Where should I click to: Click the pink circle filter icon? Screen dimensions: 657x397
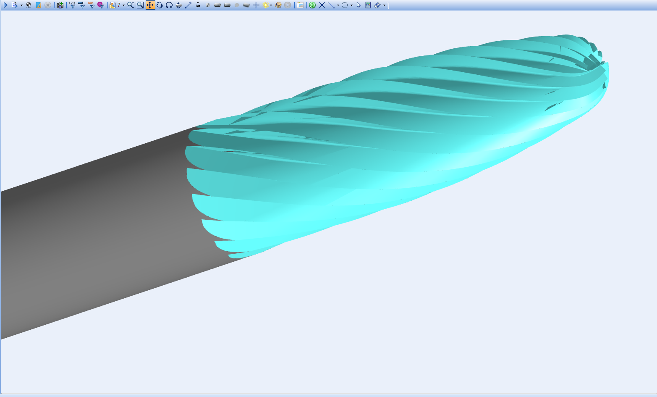100,5
